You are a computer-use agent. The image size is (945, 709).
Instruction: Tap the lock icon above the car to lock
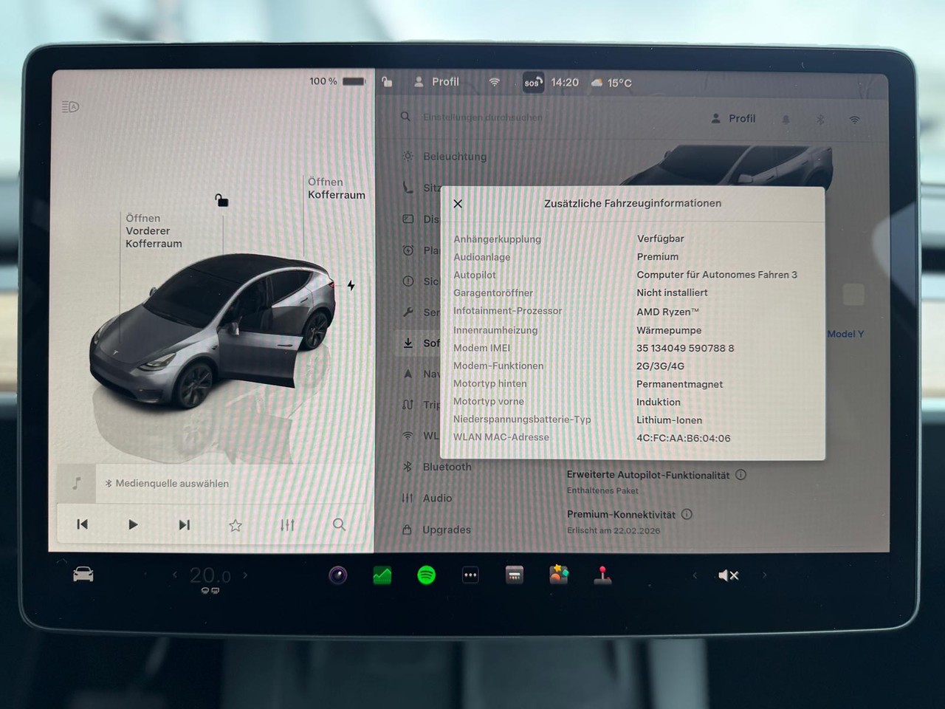[221, 200]
